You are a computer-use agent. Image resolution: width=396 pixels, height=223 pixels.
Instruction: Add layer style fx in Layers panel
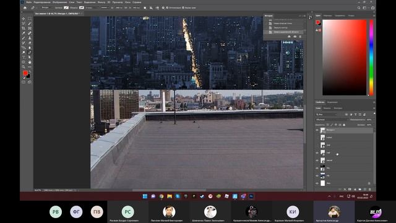[345, 190]
